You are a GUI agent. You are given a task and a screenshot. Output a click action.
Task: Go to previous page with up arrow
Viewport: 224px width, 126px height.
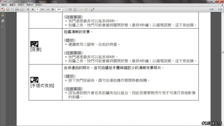(x=28, y=9)
